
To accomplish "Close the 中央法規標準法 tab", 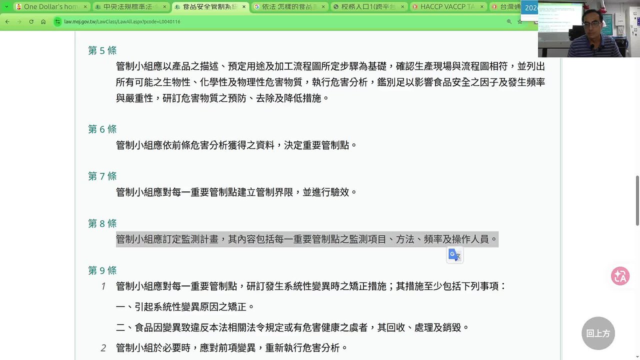I will pos(163,6).
